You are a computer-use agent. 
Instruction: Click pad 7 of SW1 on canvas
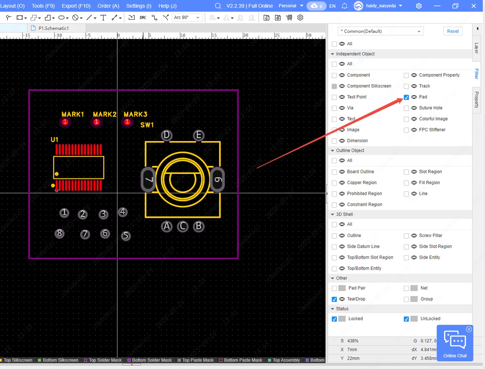(x=148, y=179)
